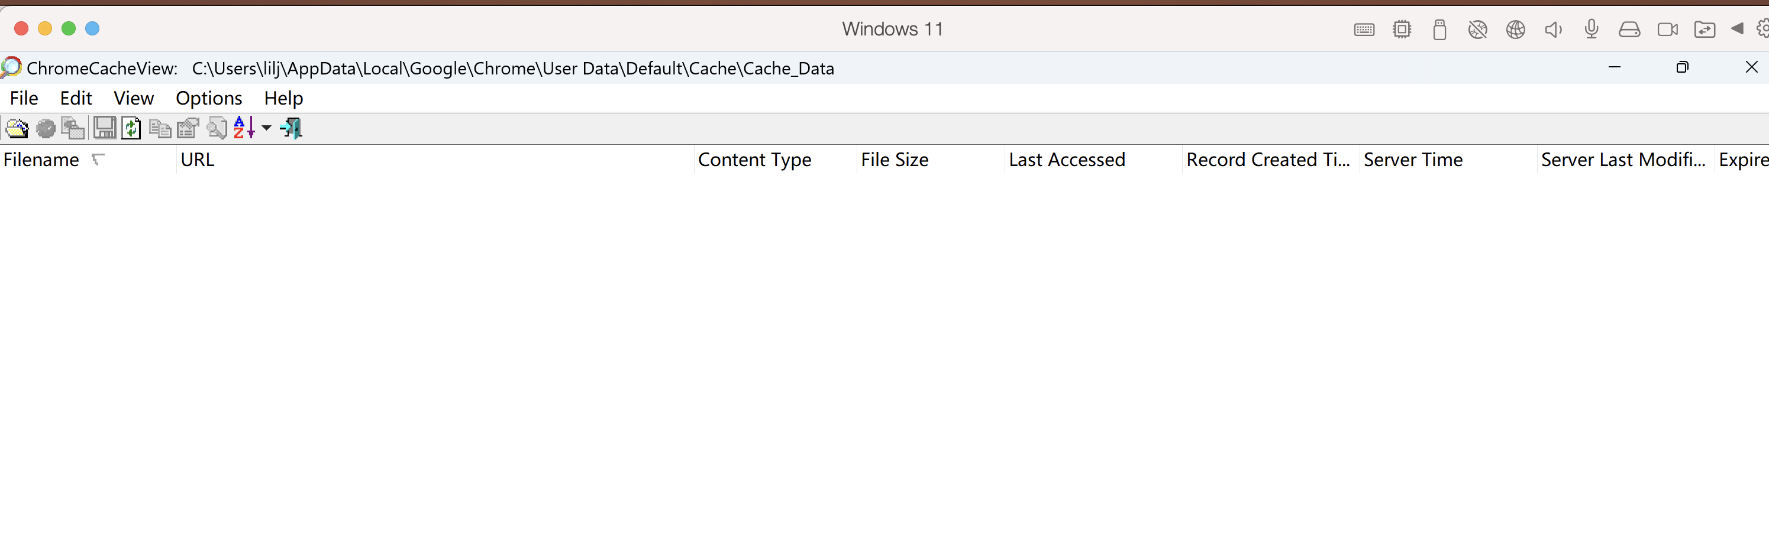Expand the sort options dropdown arrow

pos(266,128)
